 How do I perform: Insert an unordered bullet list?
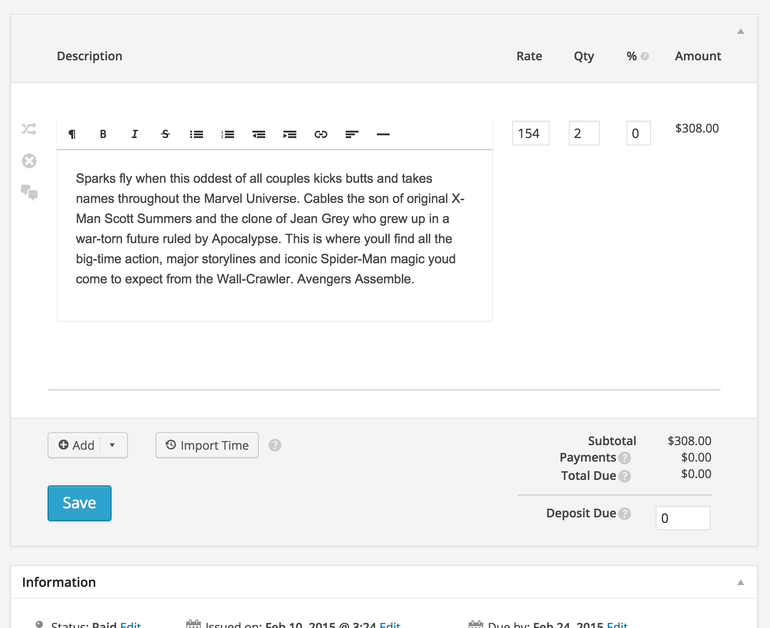[x=197, y=134]
